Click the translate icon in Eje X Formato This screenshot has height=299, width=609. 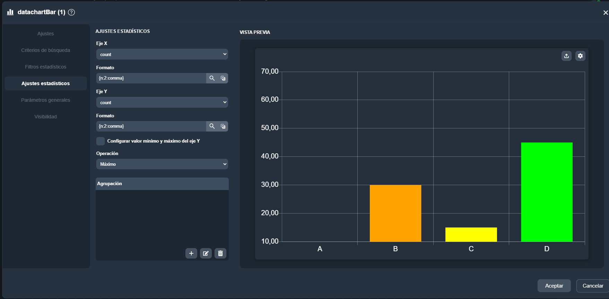tap(223, 78)
